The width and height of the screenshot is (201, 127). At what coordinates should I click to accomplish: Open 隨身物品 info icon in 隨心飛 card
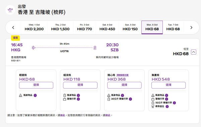122,95
